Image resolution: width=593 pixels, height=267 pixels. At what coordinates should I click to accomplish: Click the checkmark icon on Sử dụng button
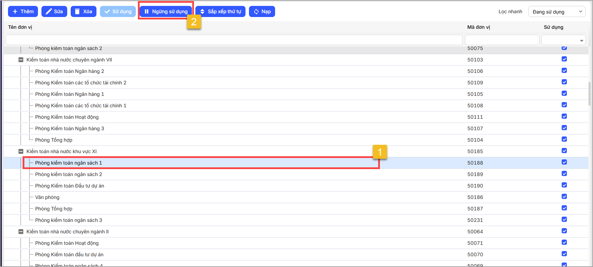107,11
